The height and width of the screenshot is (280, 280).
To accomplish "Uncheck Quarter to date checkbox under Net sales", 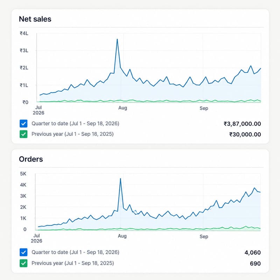I will [23, 124].
